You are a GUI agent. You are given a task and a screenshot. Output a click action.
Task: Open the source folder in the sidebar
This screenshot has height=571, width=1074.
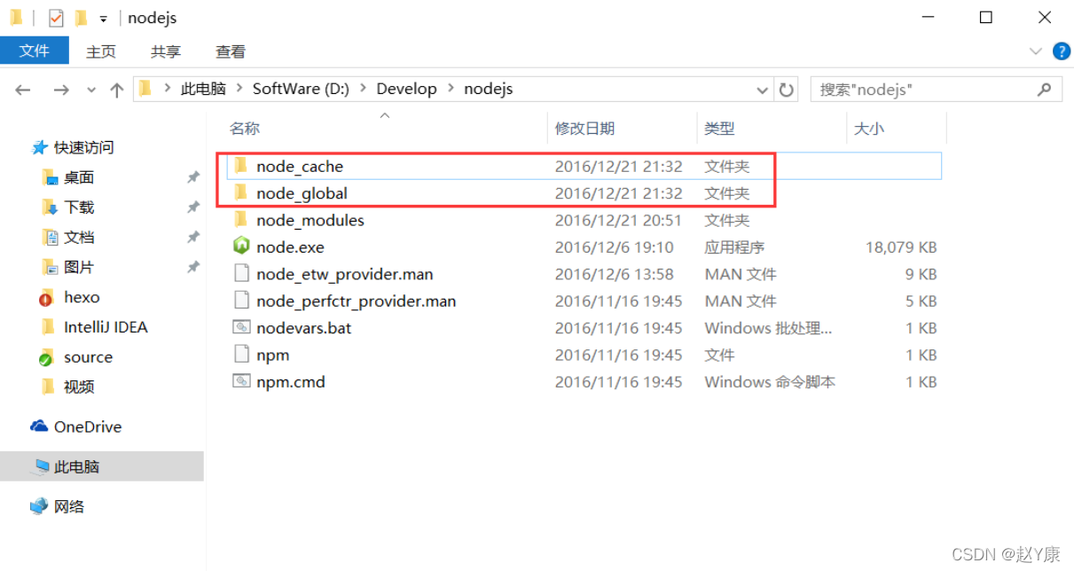(76, 357)
